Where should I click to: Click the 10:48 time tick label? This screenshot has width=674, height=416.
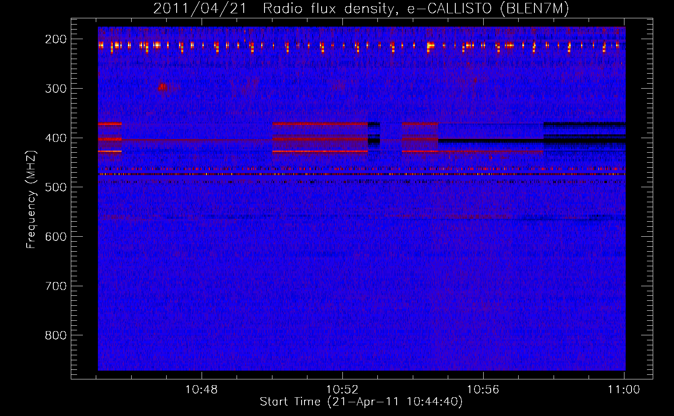pos(202,390)
